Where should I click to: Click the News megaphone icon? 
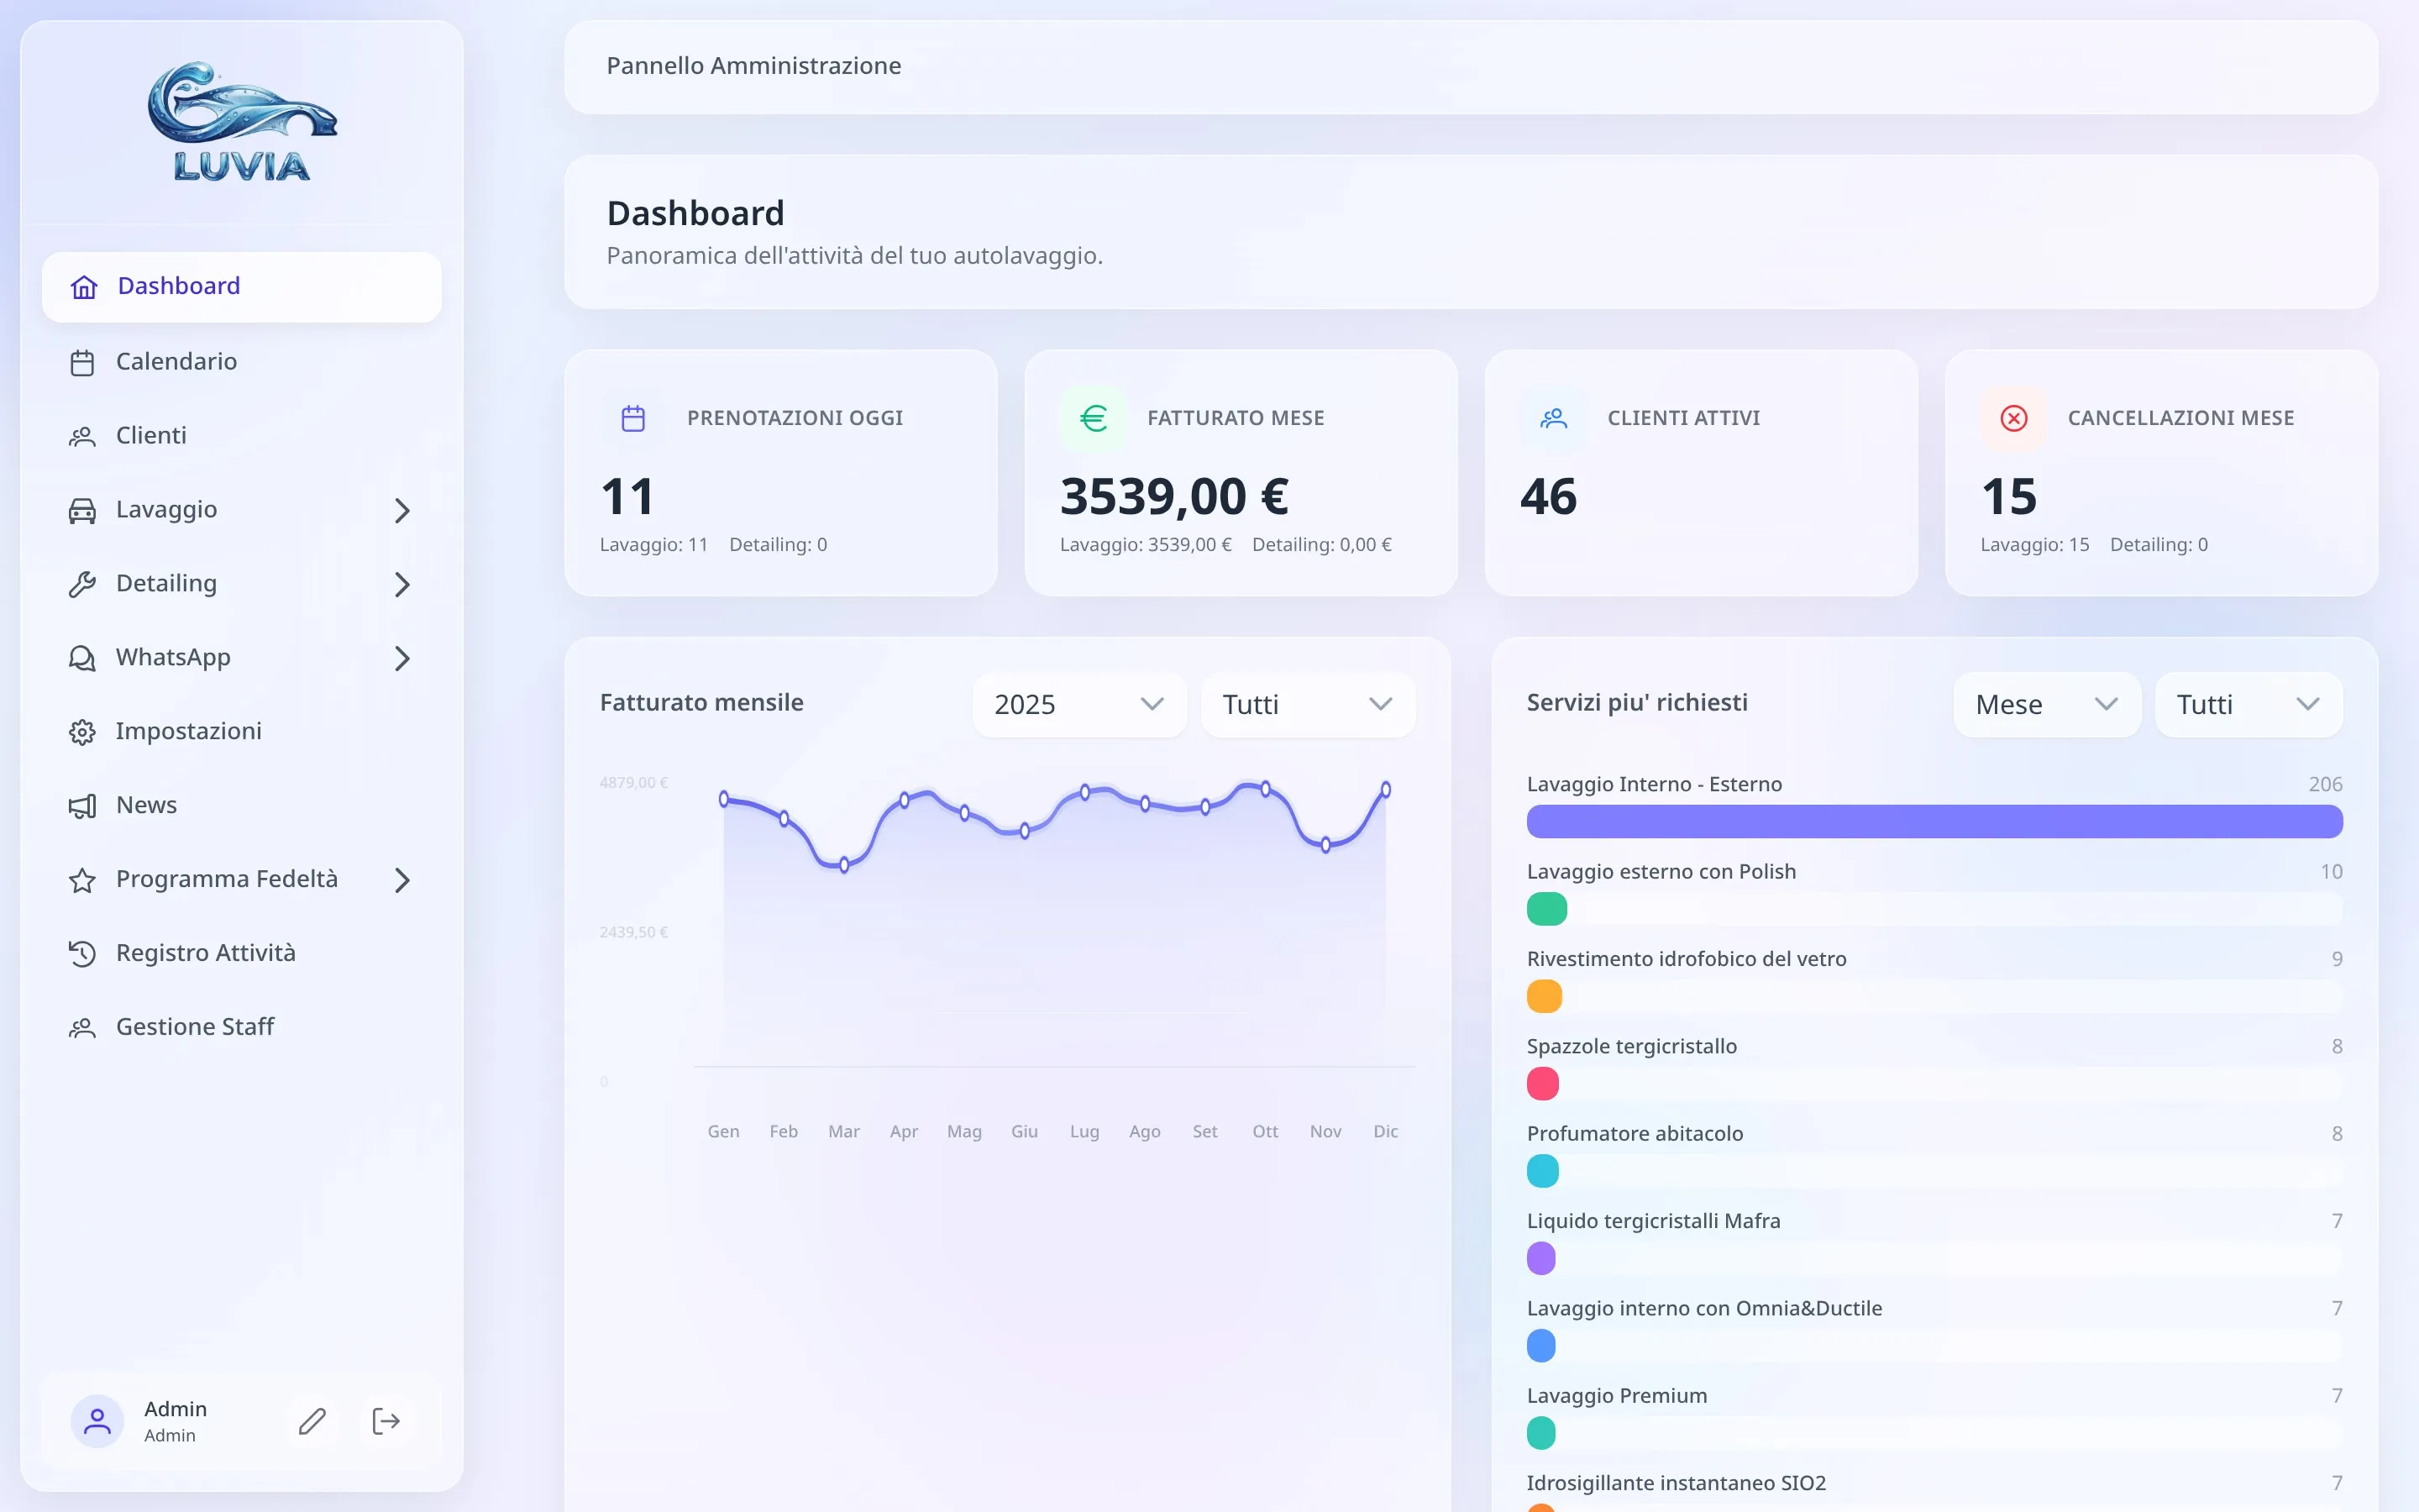(82, 806)
